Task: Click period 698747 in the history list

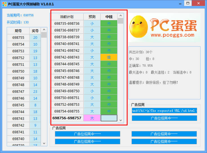Action: (18, 92)
